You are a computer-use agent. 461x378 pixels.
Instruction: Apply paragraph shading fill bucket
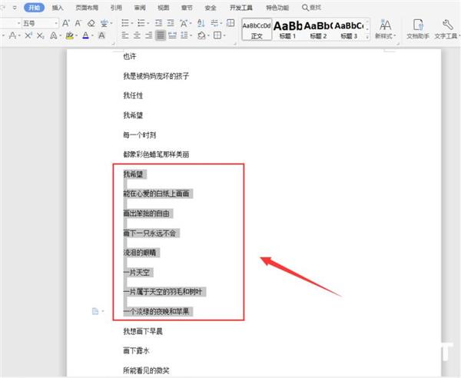coord(201,35)
